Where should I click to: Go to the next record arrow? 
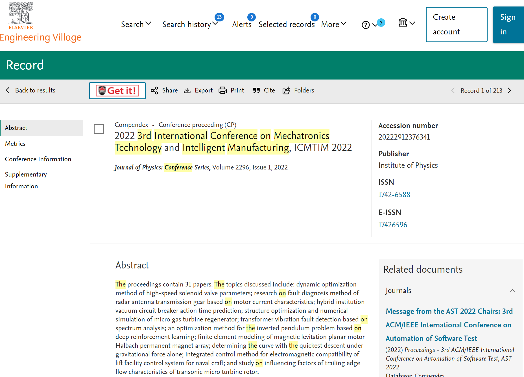coord(509,90)
